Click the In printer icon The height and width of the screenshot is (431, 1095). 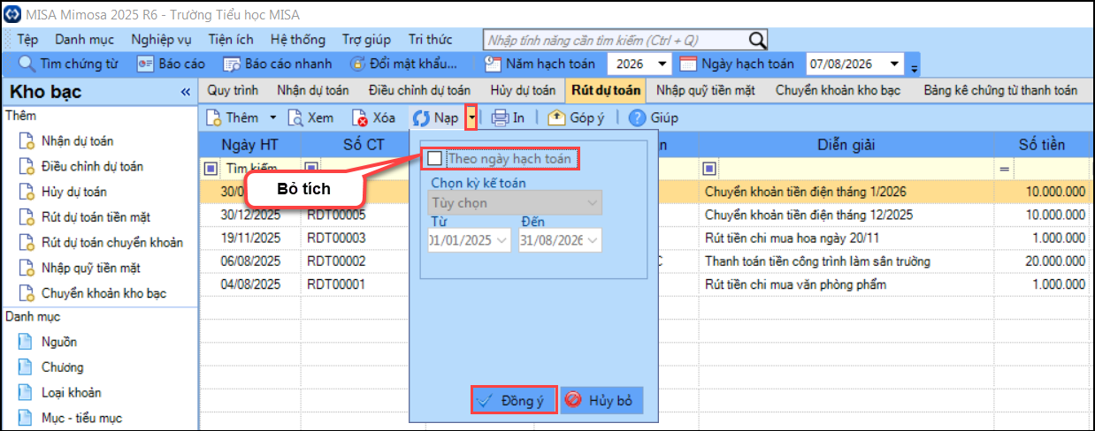pos(501,117)
